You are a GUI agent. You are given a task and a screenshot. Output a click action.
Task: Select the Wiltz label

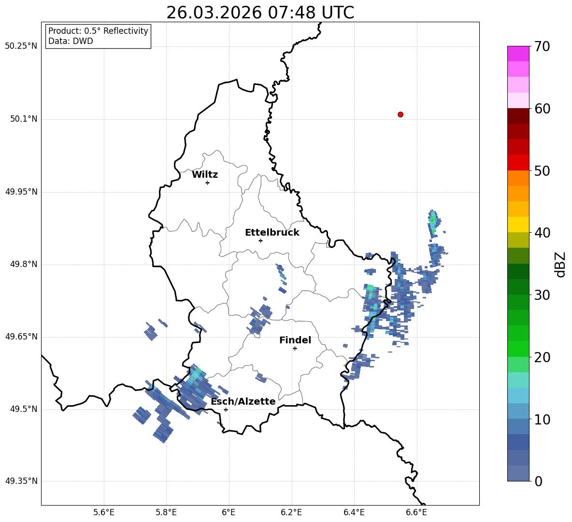(x=205, y=175)
